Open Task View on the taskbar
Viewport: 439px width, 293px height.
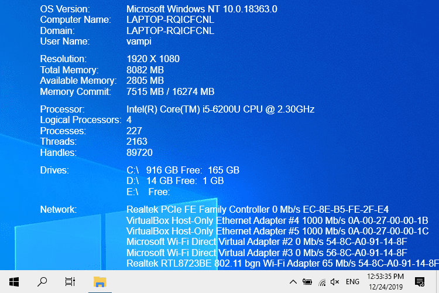(x=70, y=282)
